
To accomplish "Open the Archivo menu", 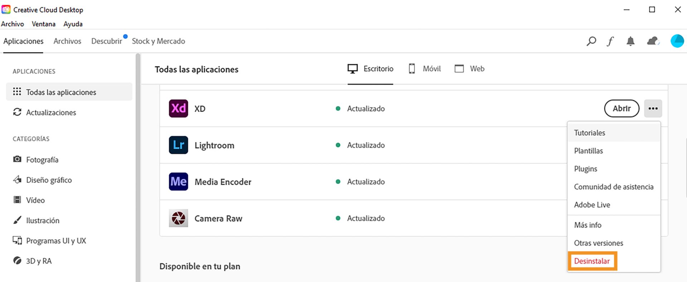I will click(x=13, y=24).
